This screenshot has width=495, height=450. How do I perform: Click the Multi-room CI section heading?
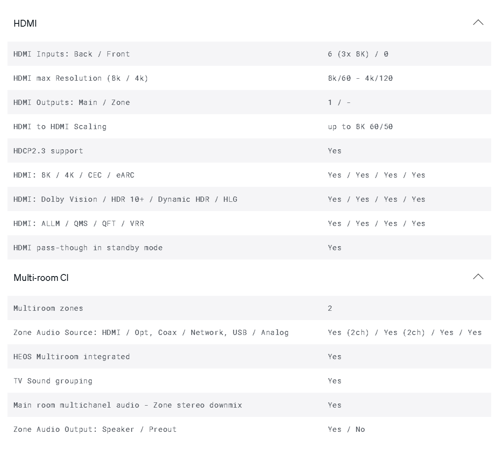click(x=41, y=278)
